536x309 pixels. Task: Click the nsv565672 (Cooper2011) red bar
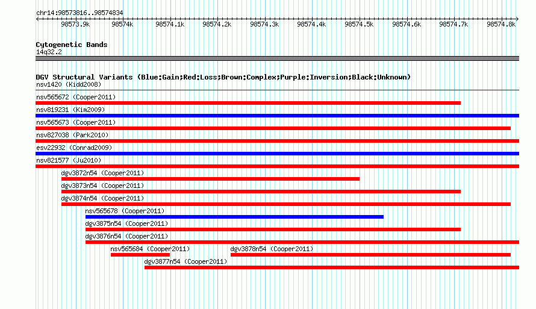click(248, 103)
